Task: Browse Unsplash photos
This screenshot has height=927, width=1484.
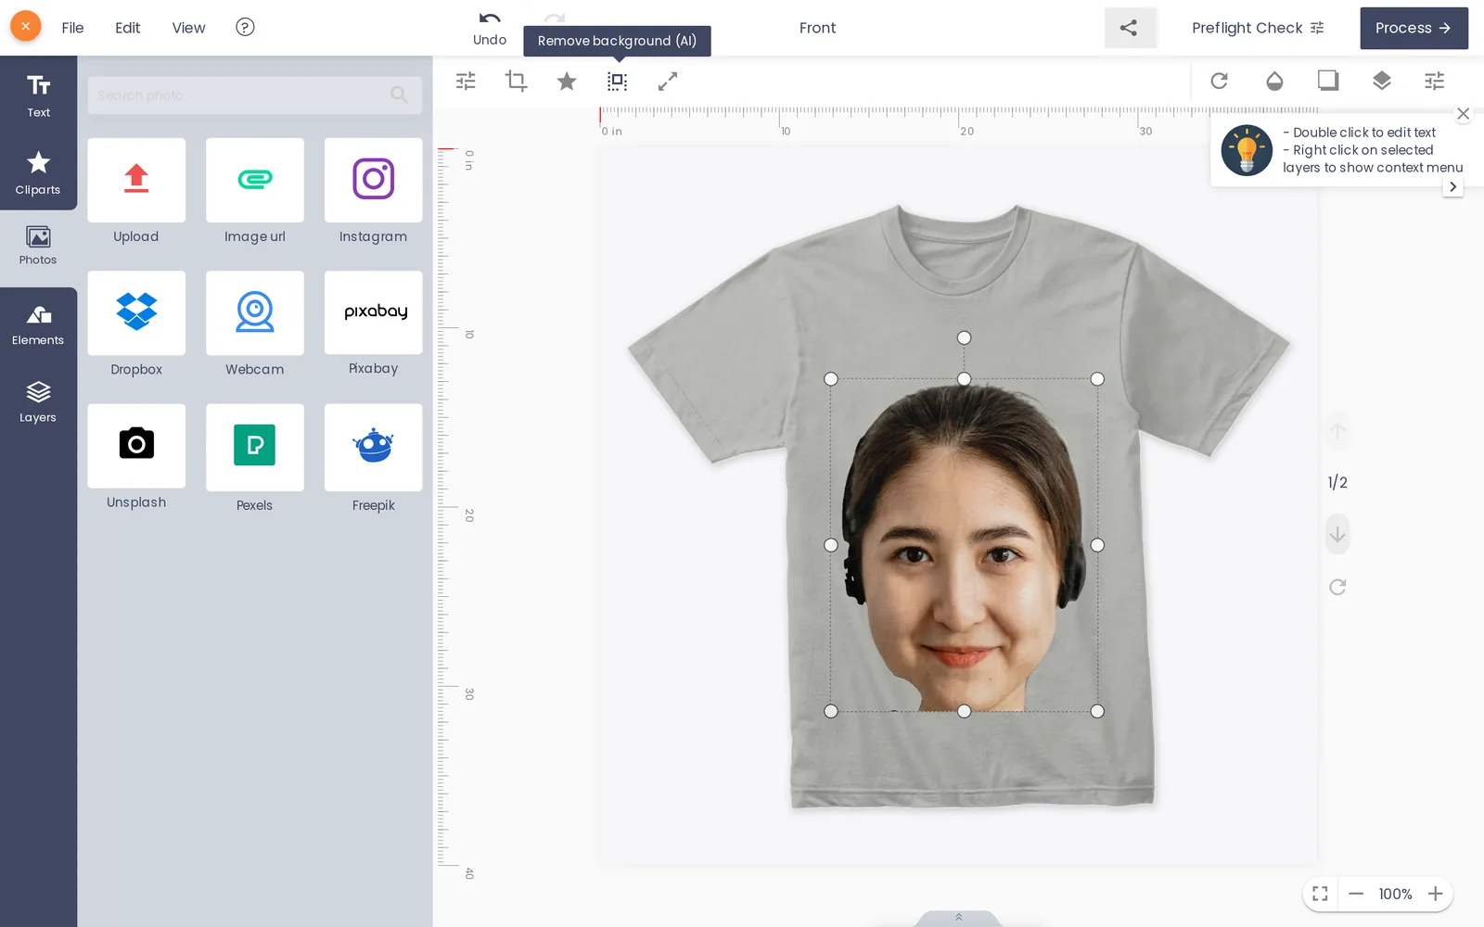Action: pos(136,446)
